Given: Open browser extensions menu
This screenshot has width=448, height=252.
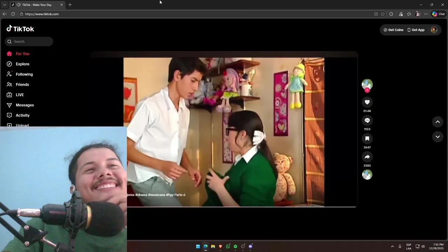Looking at the screenshot, I should [x=391, y=14].
